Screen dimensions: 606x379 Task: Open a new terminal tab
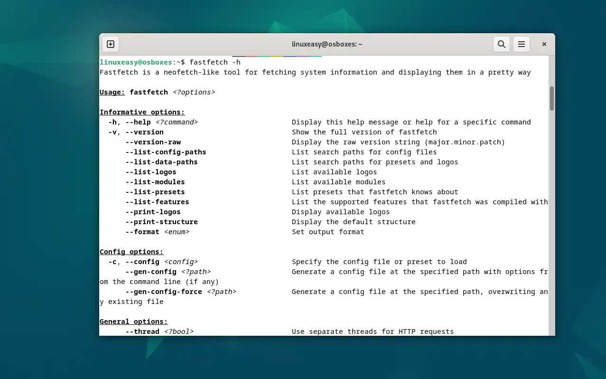coord(111,44)
